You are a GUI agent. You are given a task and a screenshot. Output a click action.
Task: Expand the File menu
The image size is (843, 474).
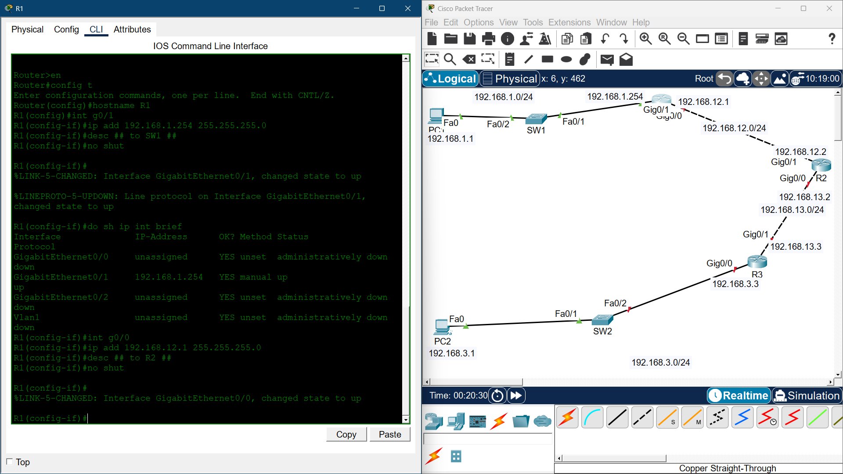pyautogui.click(x=431, y=22)
